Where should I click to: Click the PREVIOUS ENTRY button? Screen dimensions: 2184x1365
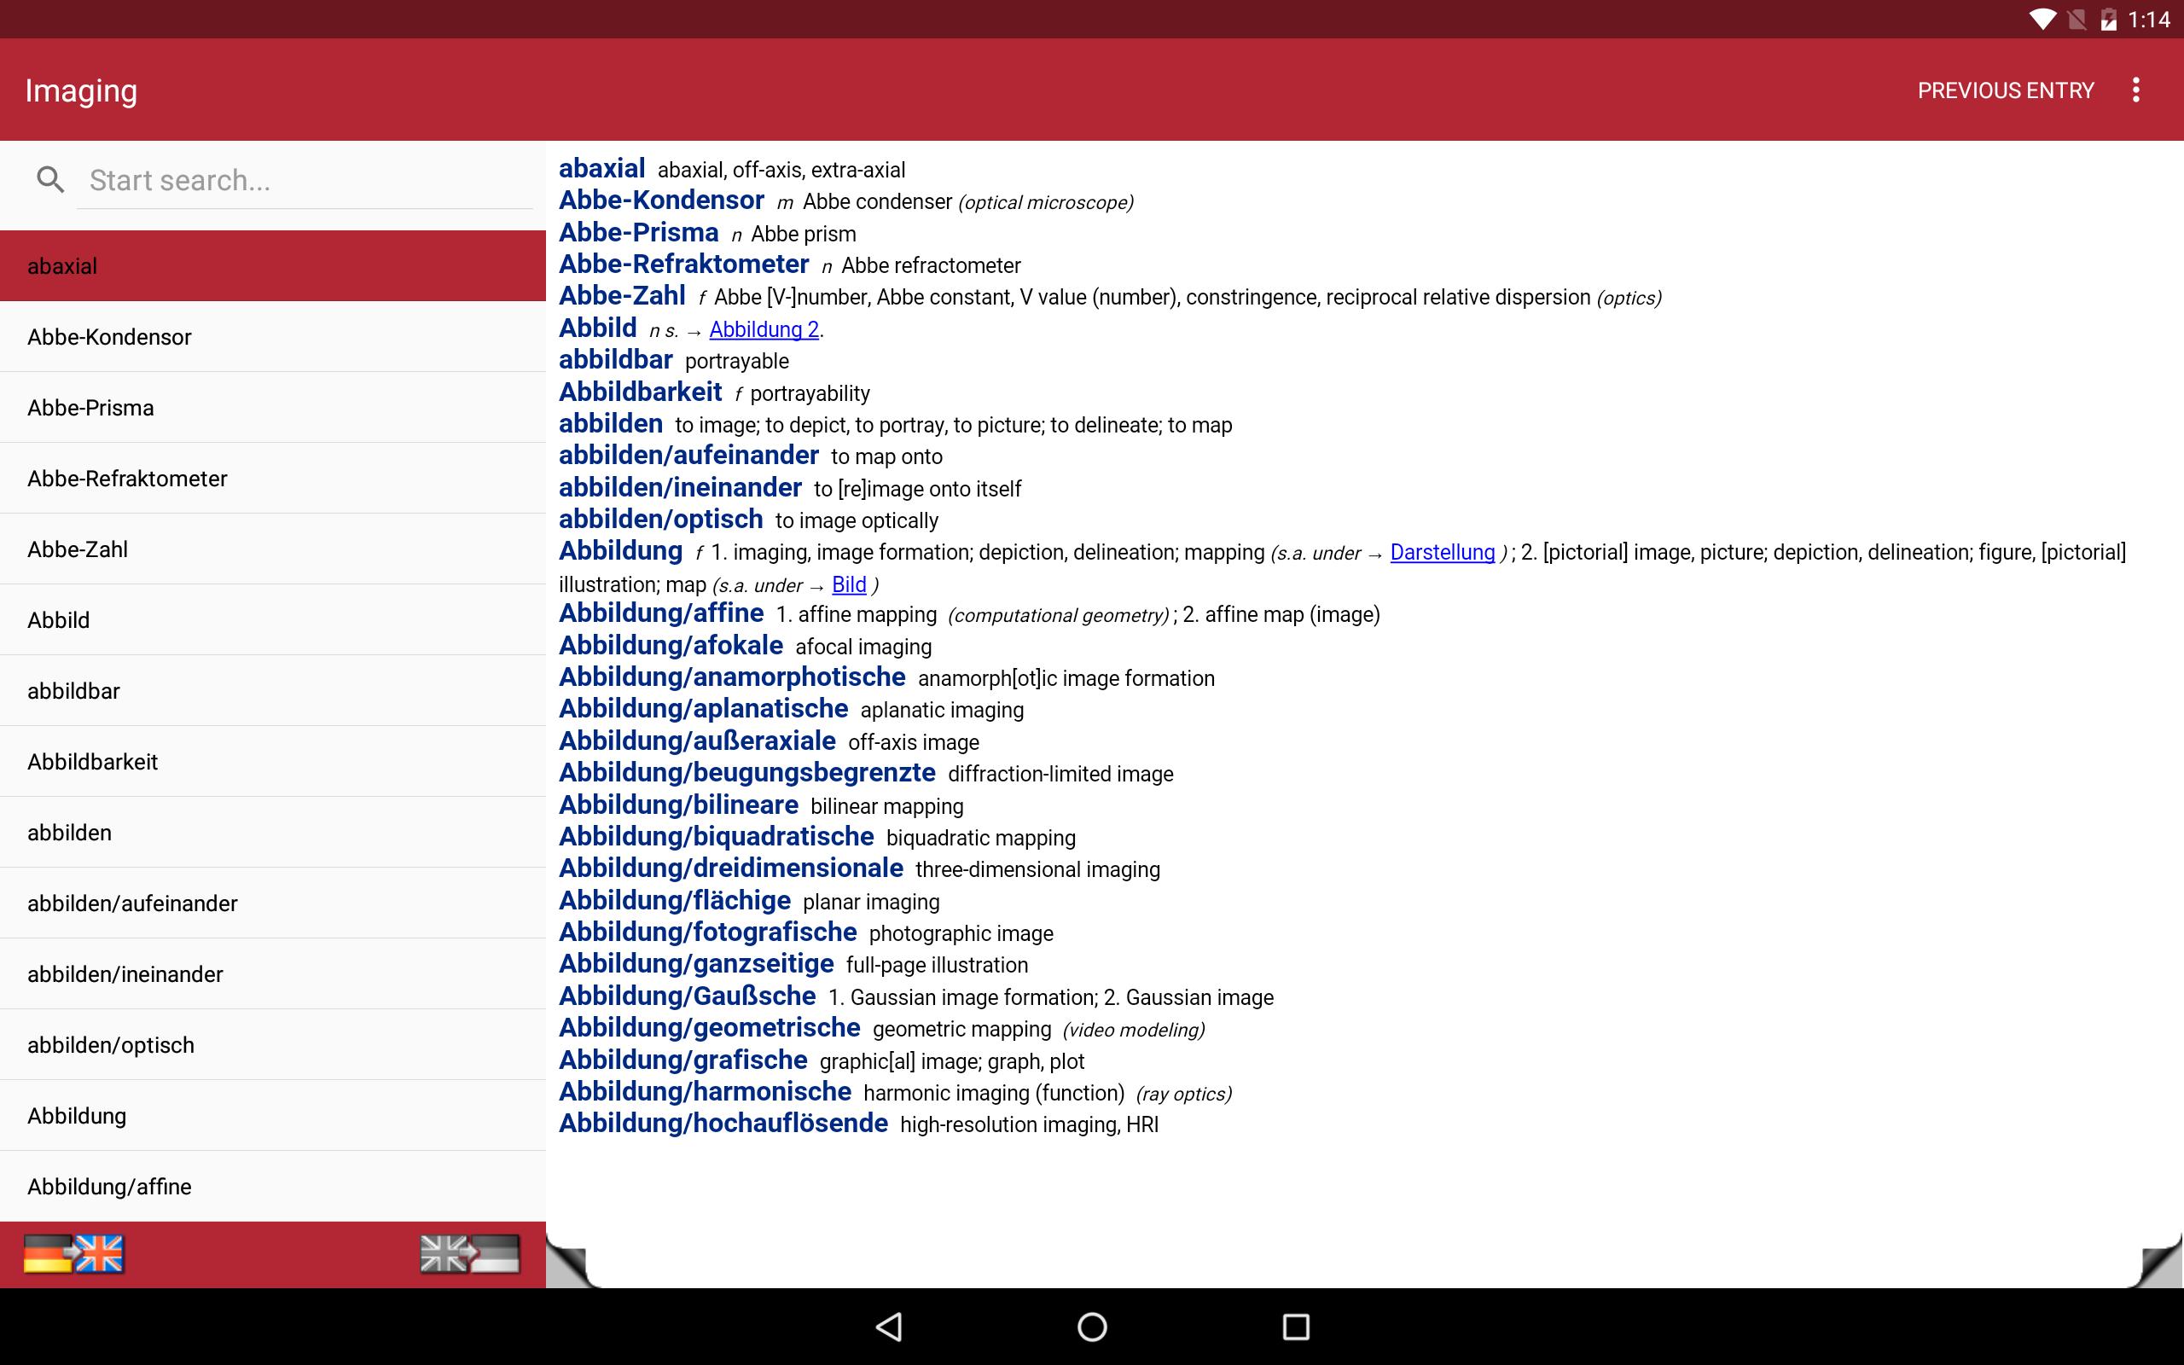(x=2006, y=90)
